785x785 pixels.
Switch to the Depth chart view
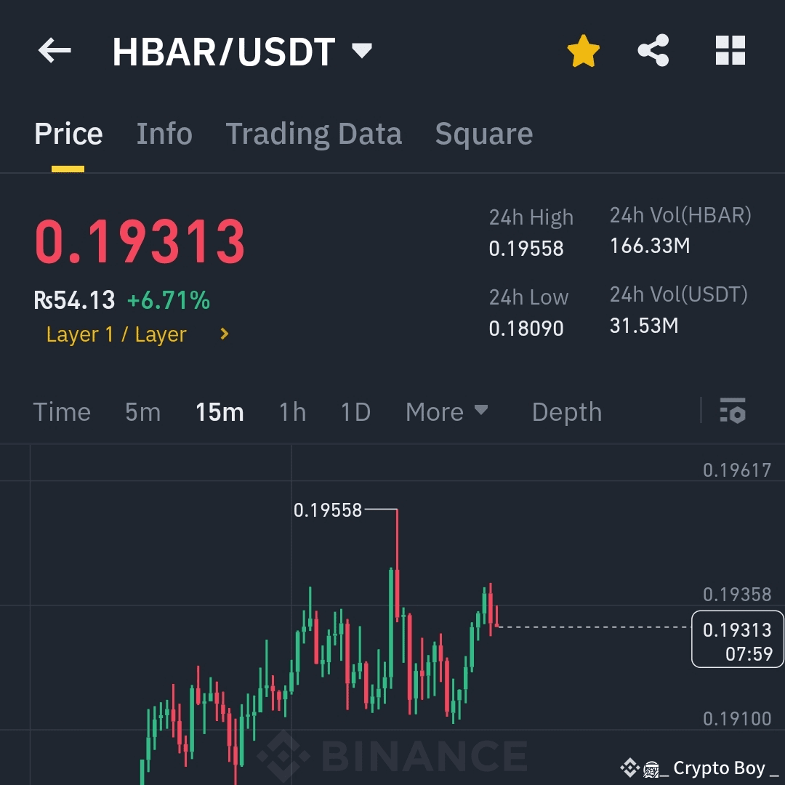(x=567, y=412)
